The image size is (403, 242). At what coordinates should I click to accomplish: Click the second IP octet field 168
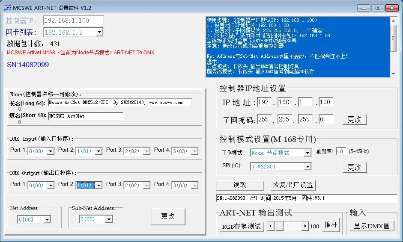[284, 102]
